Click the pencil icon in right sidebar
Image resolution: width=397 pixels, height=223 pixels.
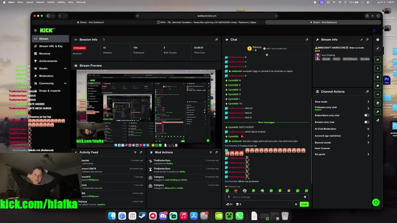[377, 48]
